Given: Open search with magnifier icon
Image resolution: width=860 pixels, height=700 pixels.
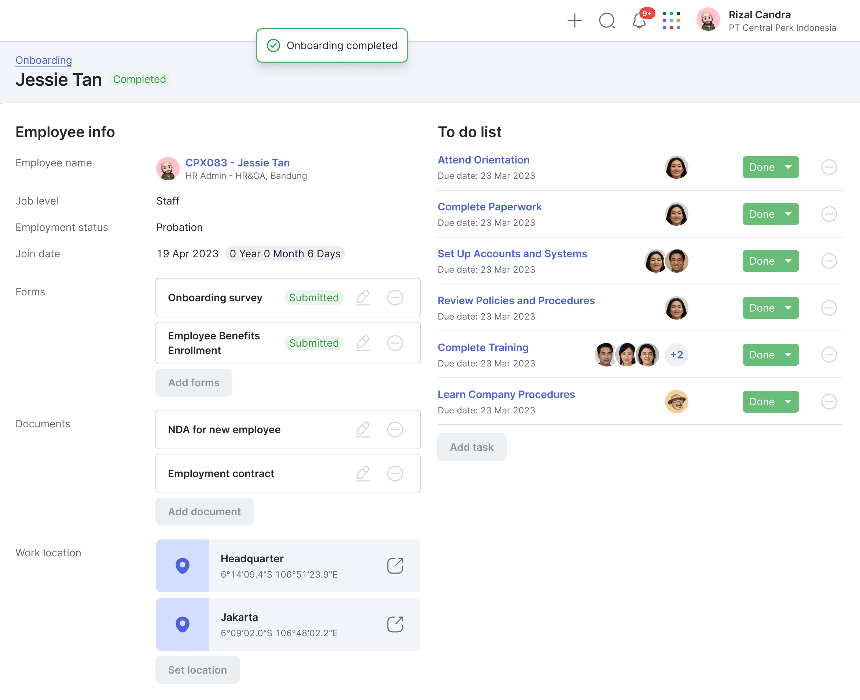Looking at the screenshot, I should click(607, 21).
